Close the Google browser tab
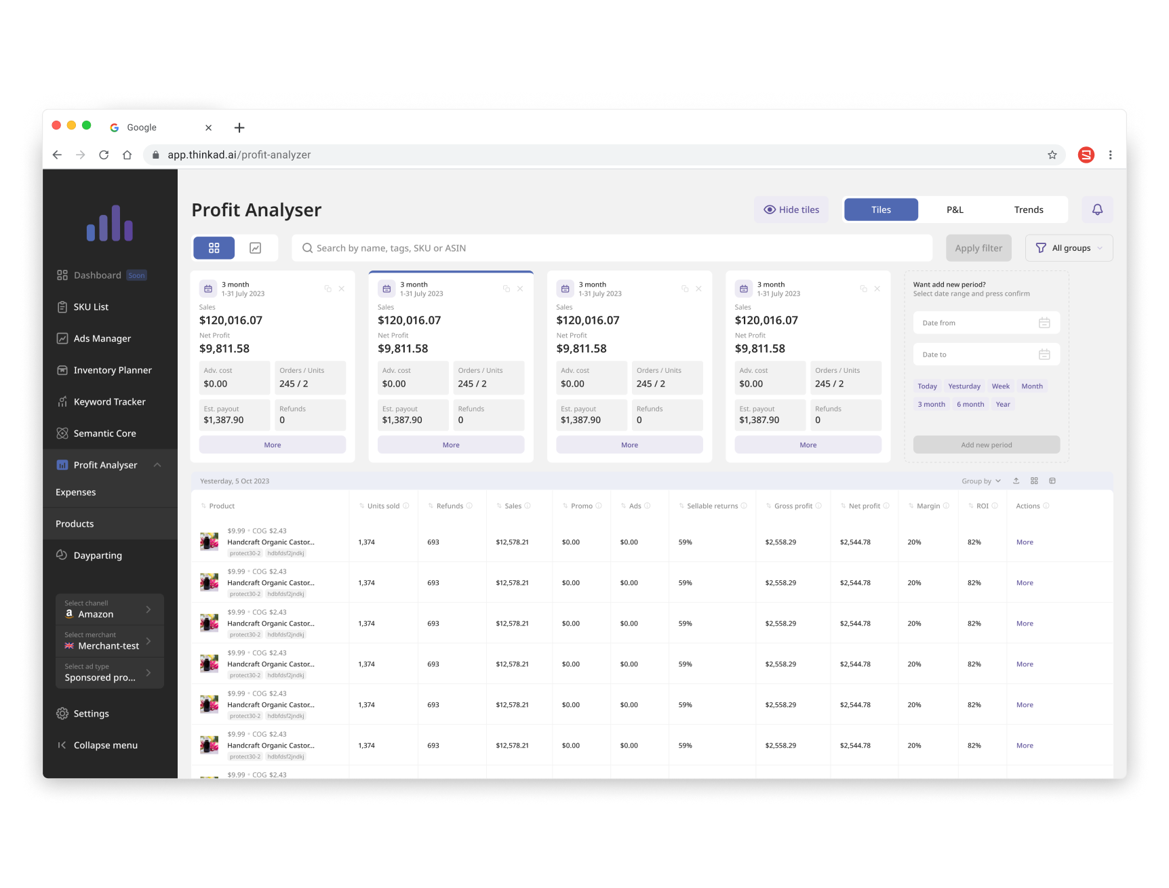Image resolution: width=1169 pixels, height=888 pixels. (x=208, y=127)
